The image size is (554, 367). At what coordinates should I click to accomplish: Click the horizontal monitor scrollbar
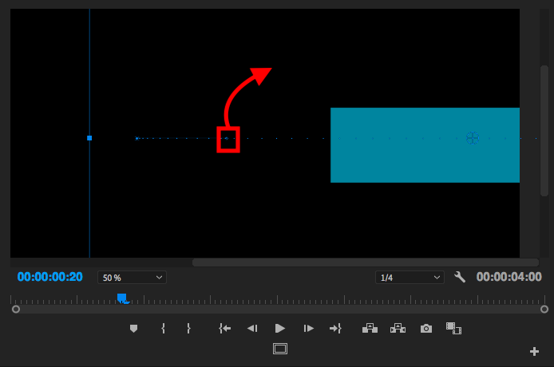366,262
